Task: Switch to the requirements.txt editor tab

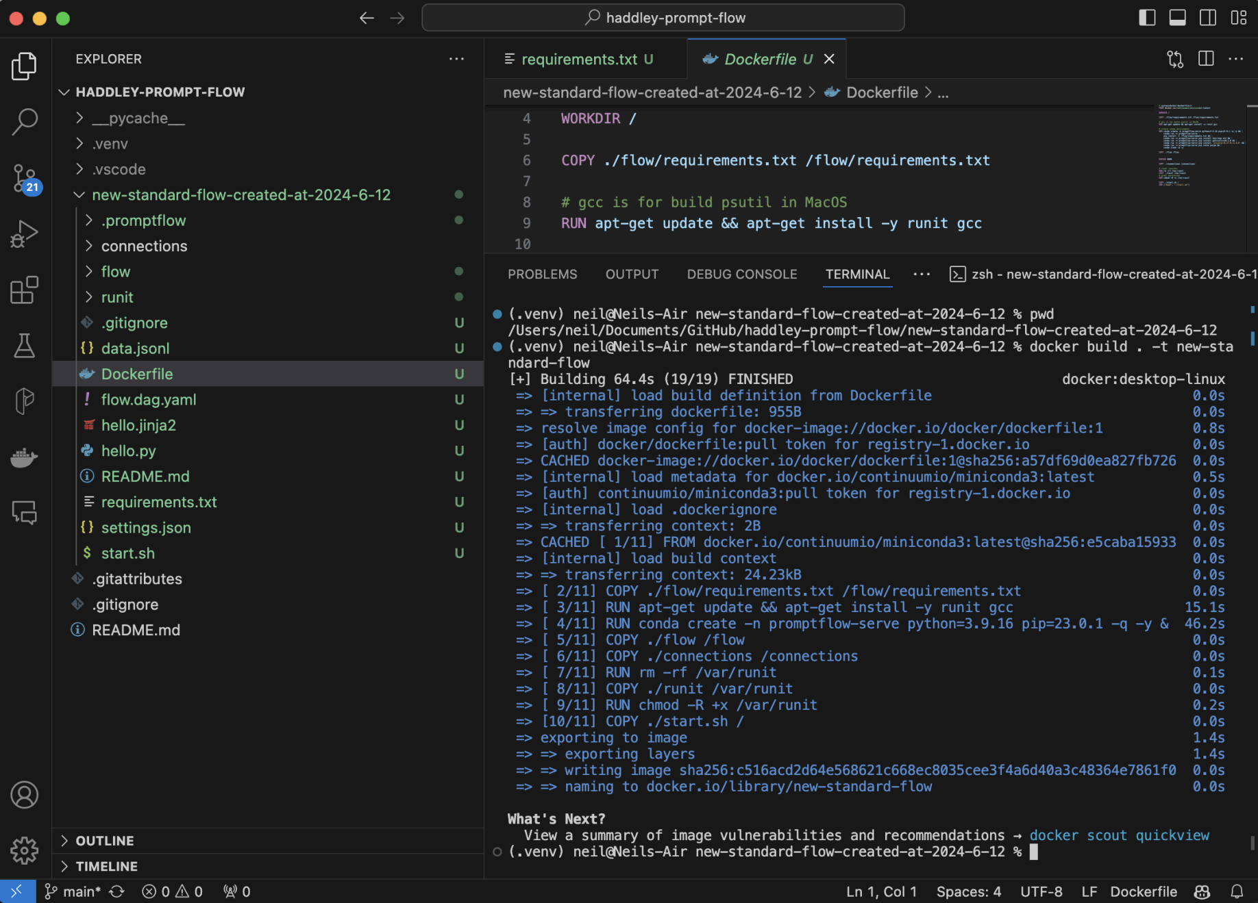Action: (x=579, y=60)
